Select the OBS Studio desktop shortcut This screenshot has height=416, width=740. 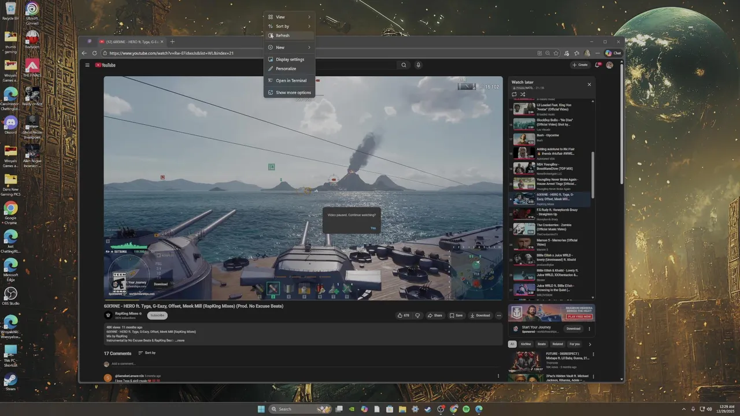(x=10, y=296)
